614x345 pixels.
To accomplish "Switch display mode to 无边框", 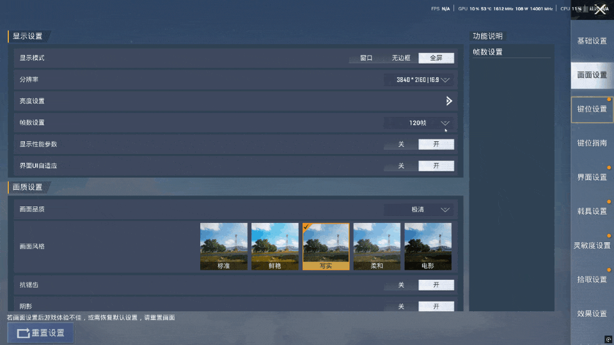I will click(401, 58).
